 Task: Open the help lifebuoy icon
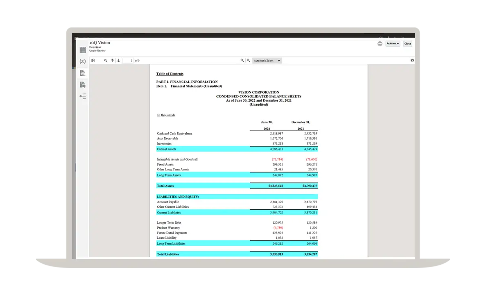[380, 43]
